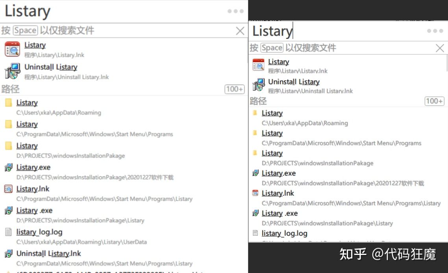Click 'Listary .exe' installer icon in right window
The width and height of the screenshot is (448, 273).
(255, 213)
